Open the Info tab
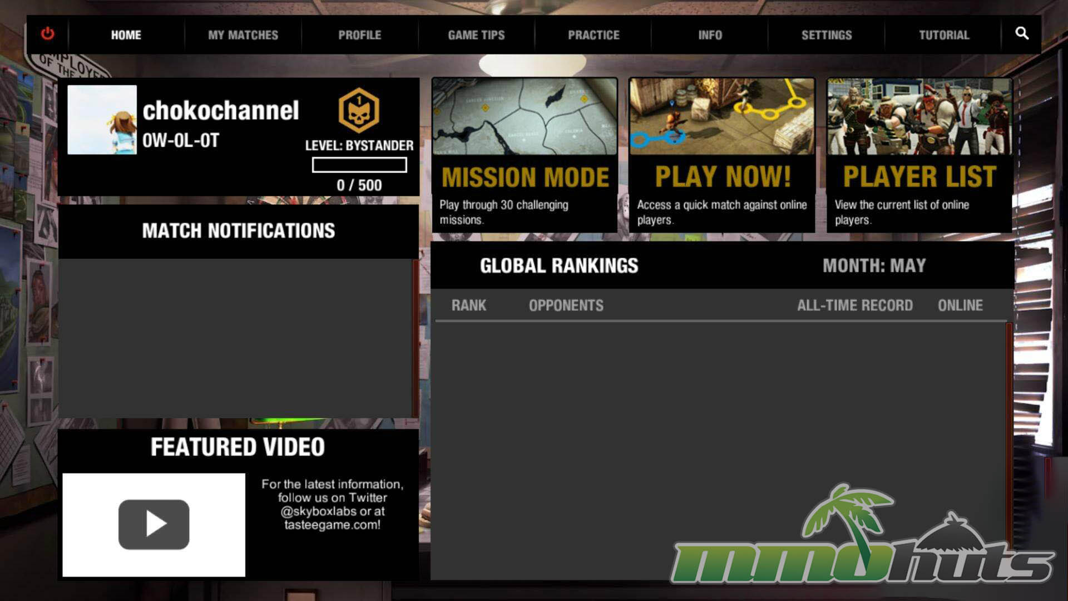This screenshot has height=601, width=1068. click(710, 35)
